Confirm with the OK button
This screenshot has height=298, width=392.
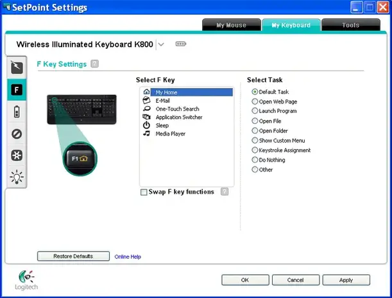click(x=245, y=280)
